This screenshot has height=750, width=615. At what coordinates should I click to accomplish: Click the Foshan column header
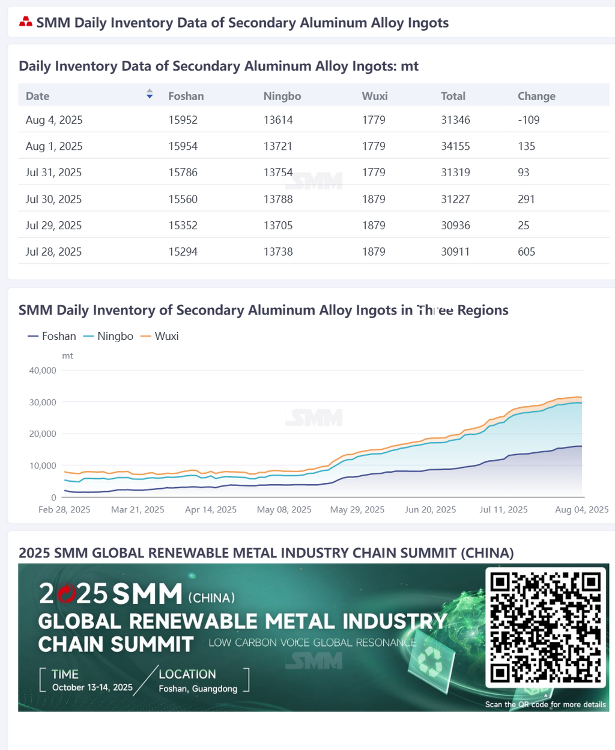[186, 96]
